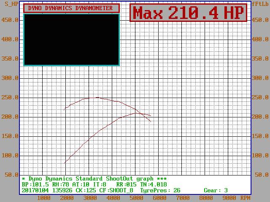Click the Max 210.4 HP readout
Image resolution: width=270 pixels, height=202 pixels.
[x=189, y=13]
